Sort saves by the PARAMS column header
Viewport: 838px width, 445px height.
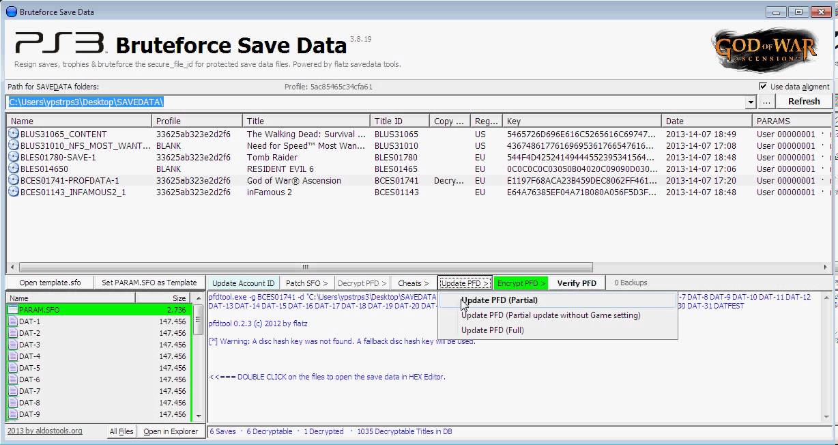click(792, 121)
